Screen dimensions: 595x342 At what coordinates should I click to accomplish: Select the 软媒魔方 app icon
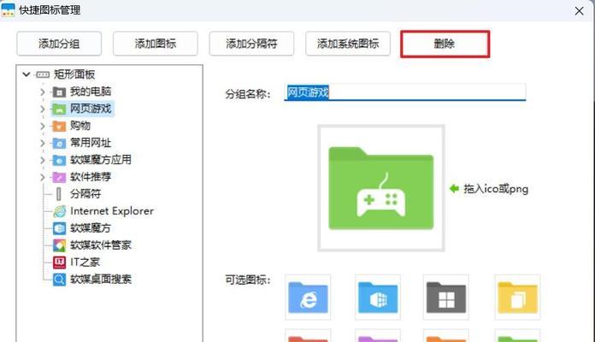click(60, 228)
